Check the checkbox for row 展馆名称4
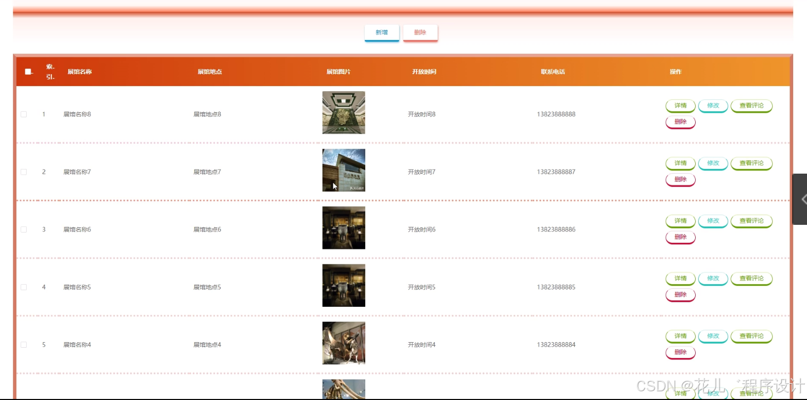807x400 pixels. [x=24, y=345]
